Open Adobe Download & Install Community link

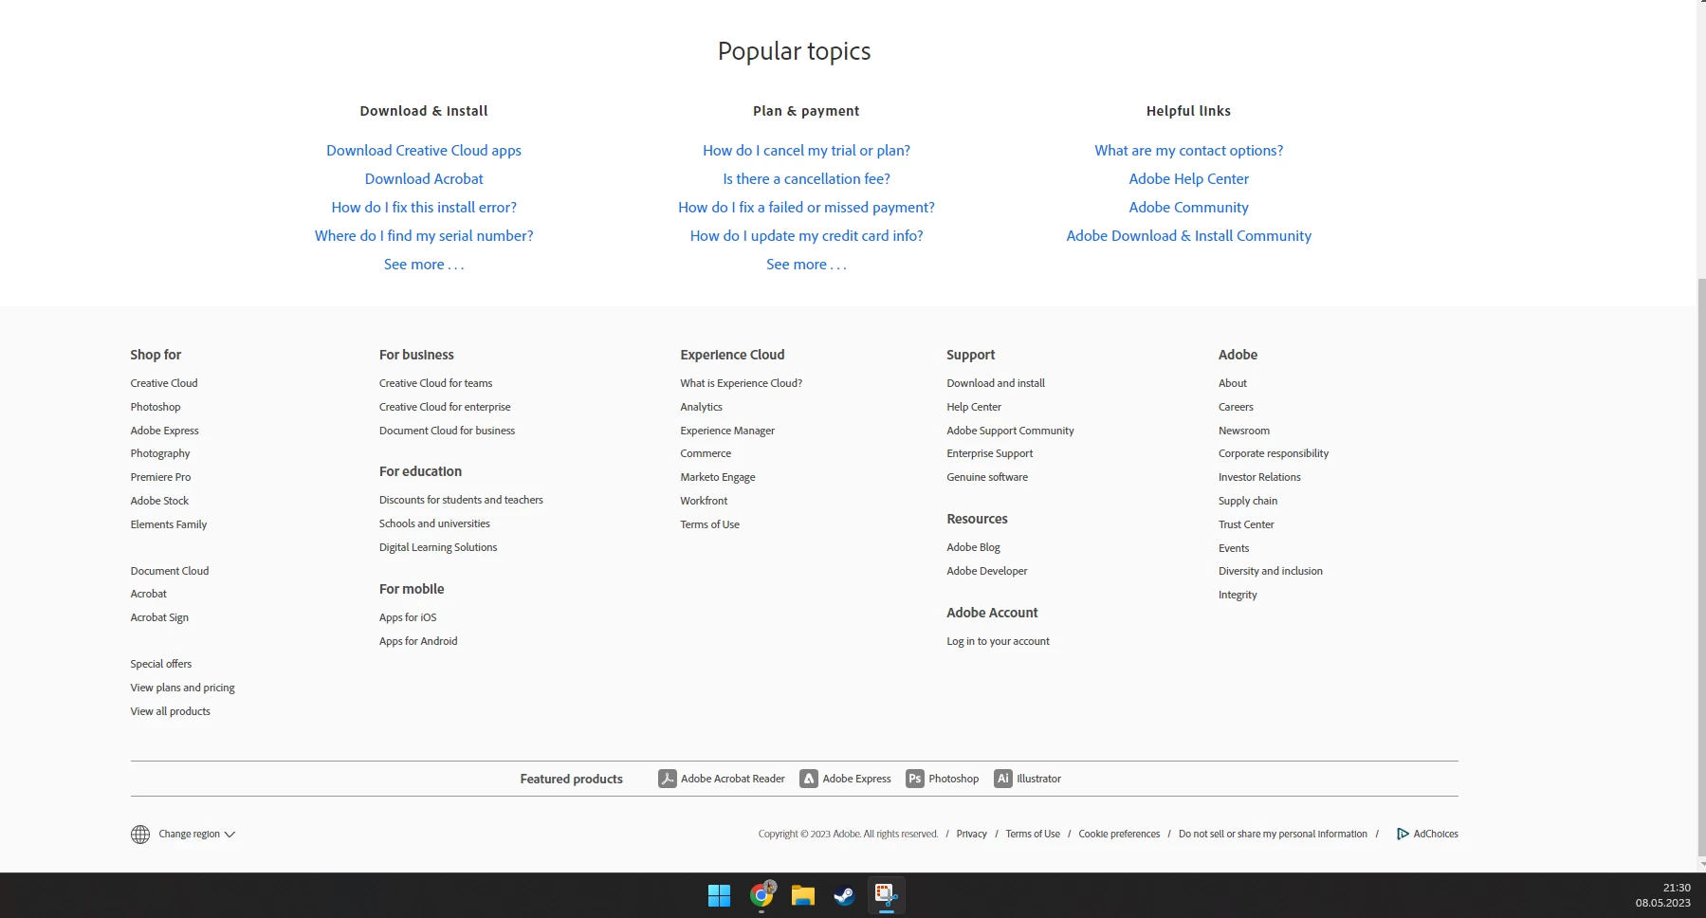point(1188,236)
